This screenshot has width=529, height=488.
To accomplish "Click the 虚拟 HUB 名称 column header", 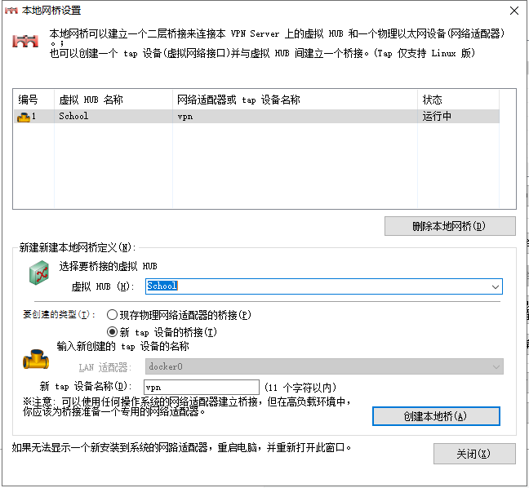I will pos(113,100).
